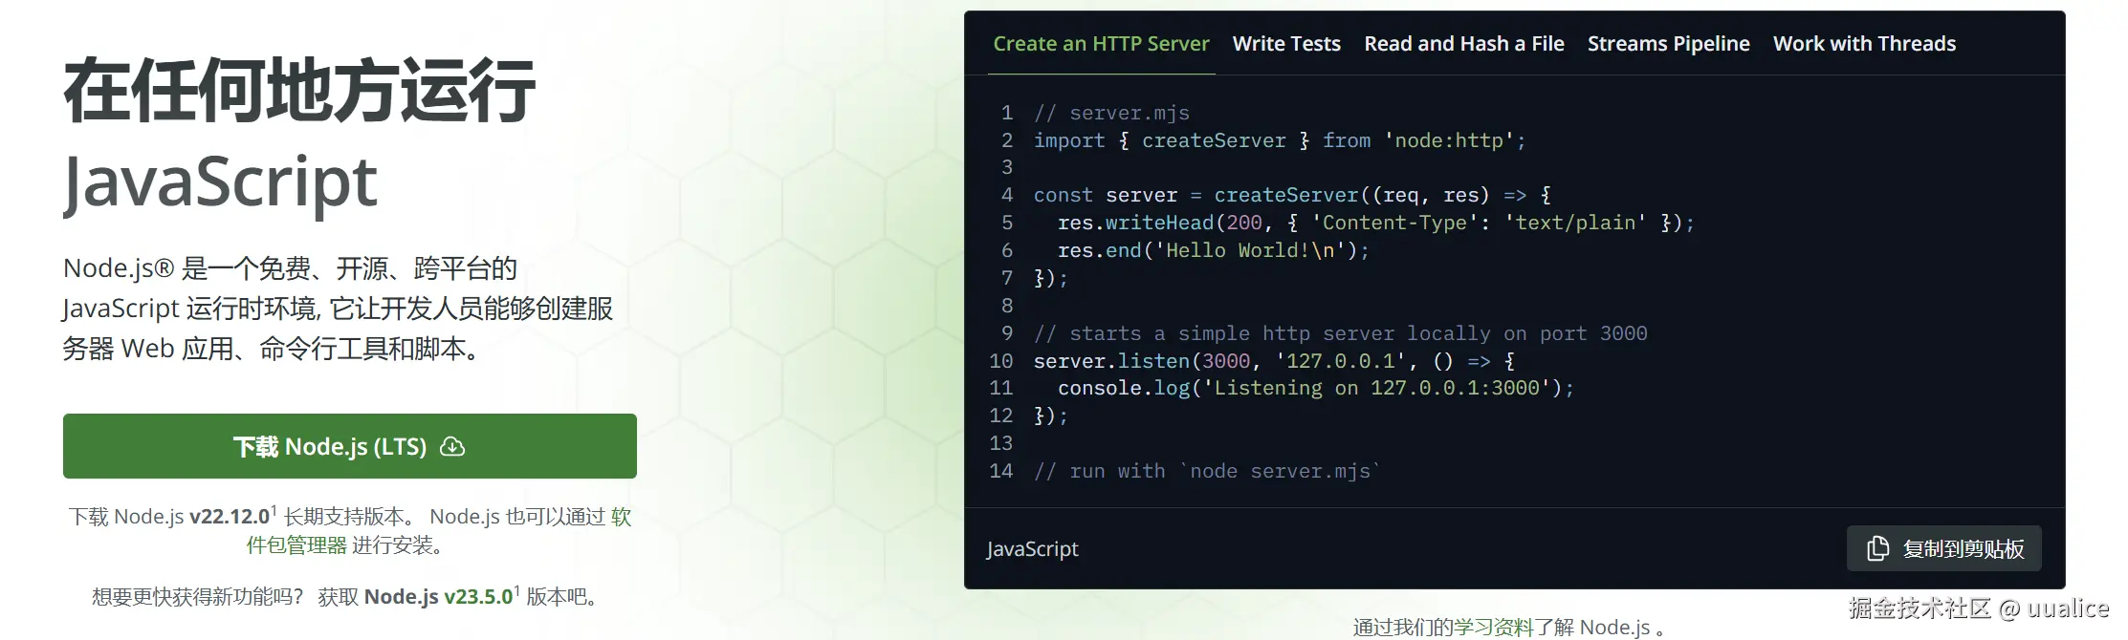Click the res.end('Hello World!\n') line
This screenshot has width=2128, height=640.
1213,250
